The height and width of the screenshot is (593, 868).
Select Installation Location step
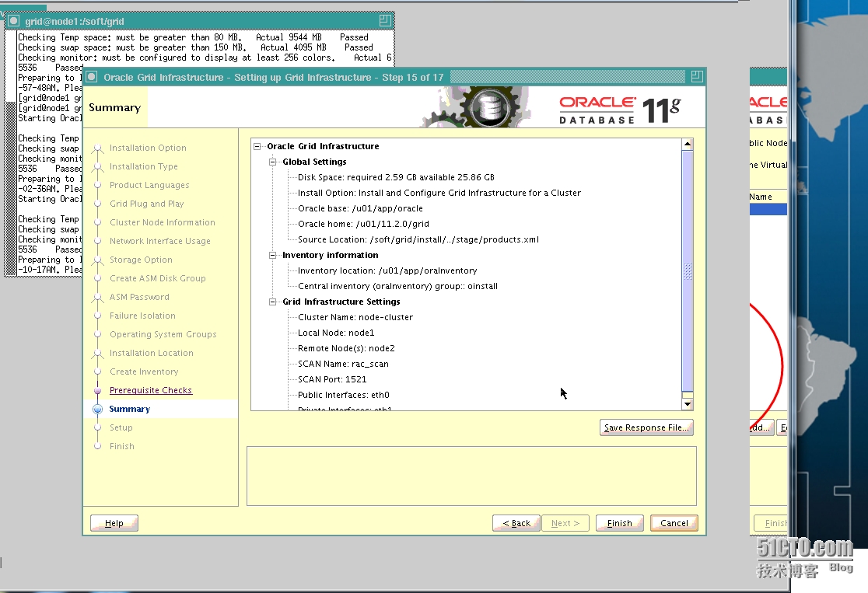coord(151,353)
